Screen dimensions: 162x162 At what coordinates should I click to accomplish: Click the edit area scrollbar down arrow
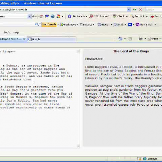click(x=78, y=146)
